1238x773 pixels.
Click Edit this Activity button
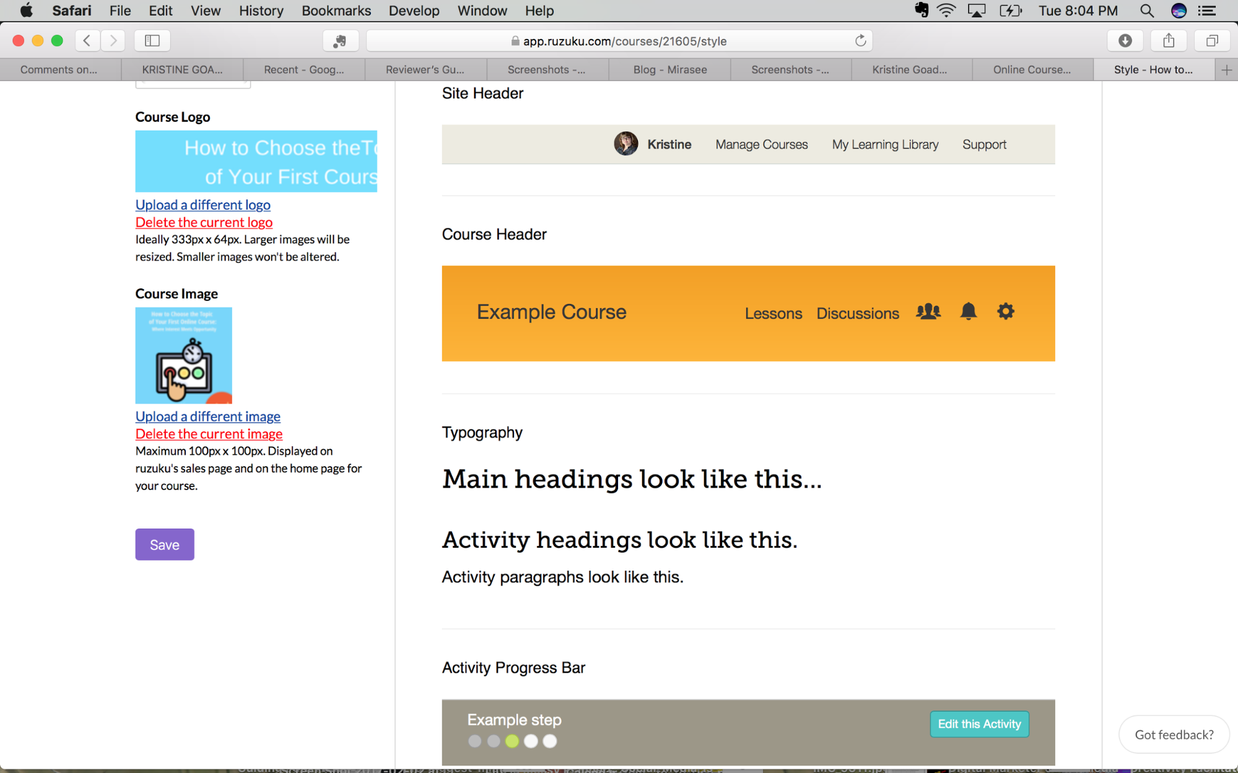(979, 724)
